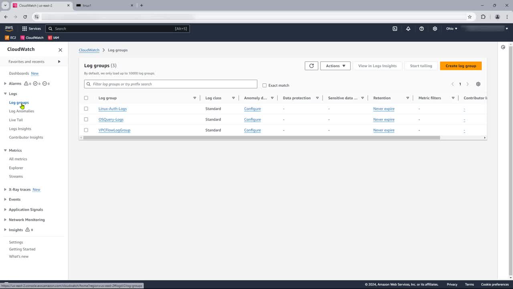View site information icon in address bar
The height and width of the screenshot is (289, 513).
pyautogui.click(x=36, y=17)
